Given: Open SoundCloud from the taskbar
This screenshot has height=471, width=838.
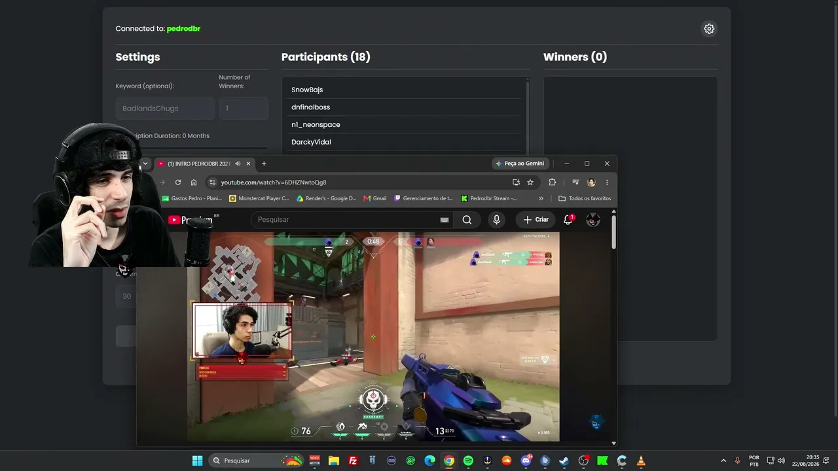Looking at the screenshot, I should [x=506, y=461].
